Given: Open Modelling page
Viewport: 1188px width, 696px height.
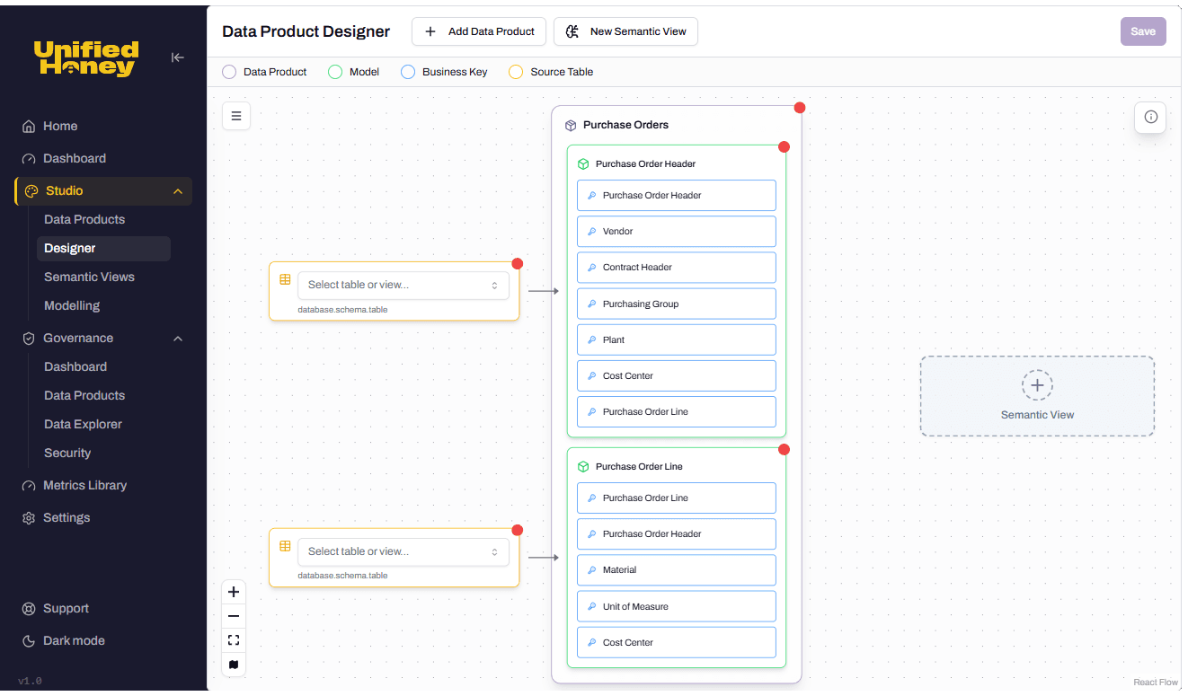Looking at the screenshot, I should point(72,306).
